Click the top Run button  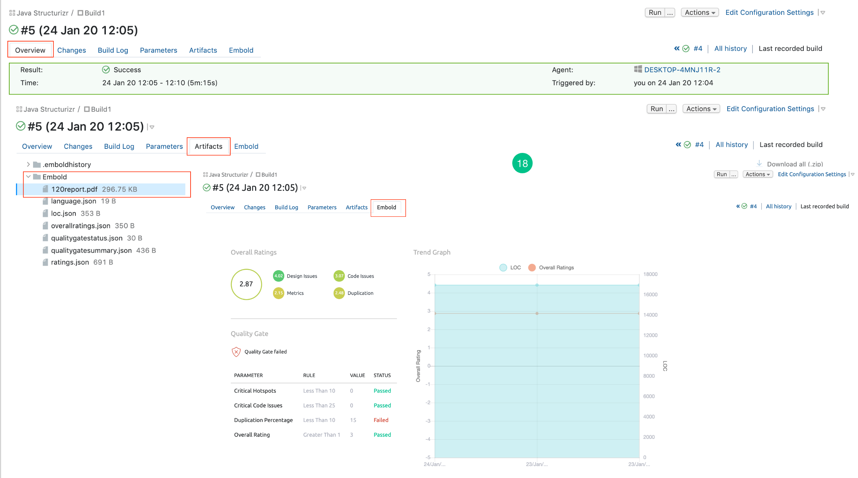(655, 12)
